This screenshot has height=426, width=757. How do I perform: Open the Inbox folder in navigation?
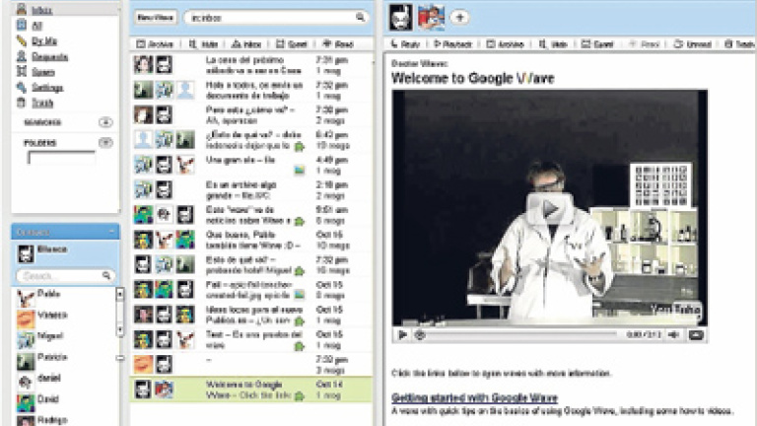40,10
